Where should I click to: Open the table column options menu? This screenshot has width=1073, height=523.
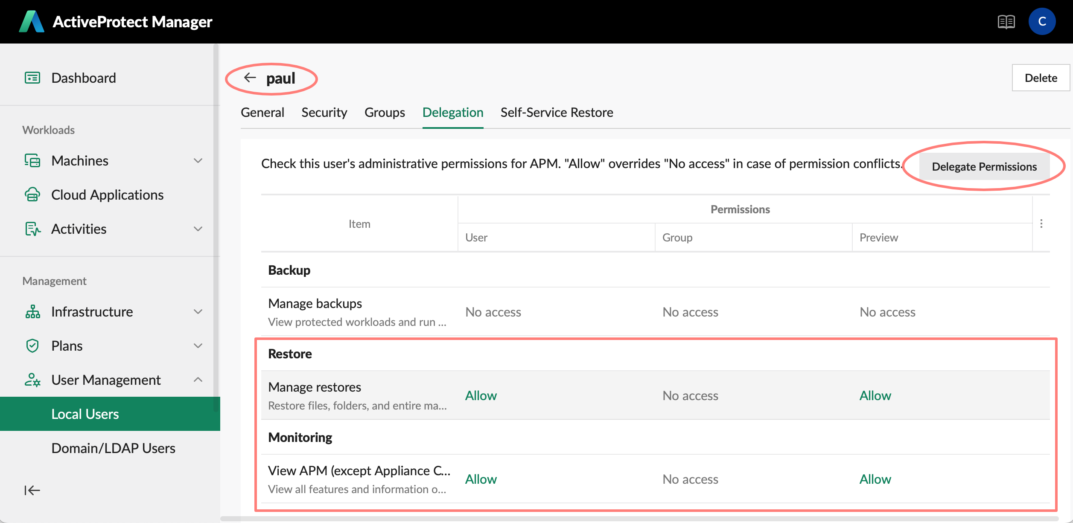1041,224
